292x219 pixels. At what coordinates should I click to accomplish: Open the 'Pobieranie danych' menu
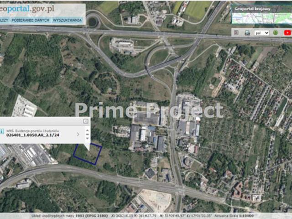click(x=31, y=21)
